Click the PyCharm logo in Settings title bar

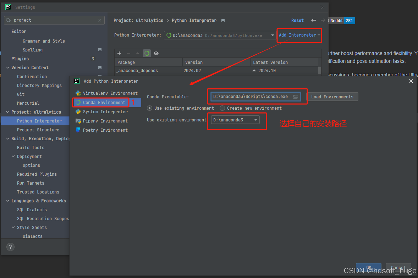click(8, 7)
